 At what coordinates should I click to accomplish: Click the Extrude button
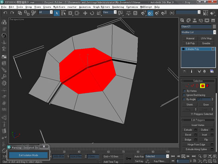[188, 130]
